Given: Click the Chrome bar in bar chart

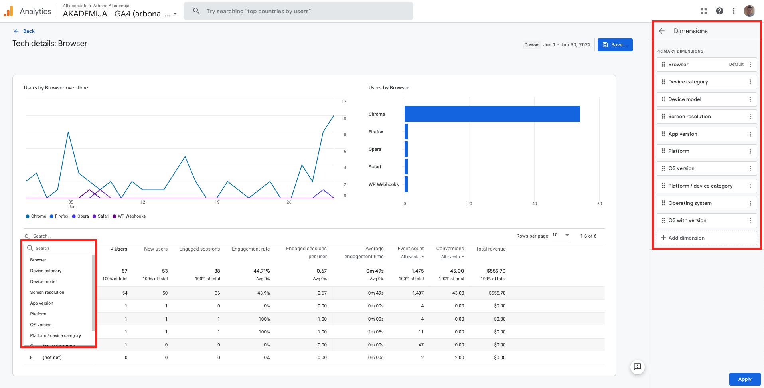Looking at the screenshot, I should (492, 114).
